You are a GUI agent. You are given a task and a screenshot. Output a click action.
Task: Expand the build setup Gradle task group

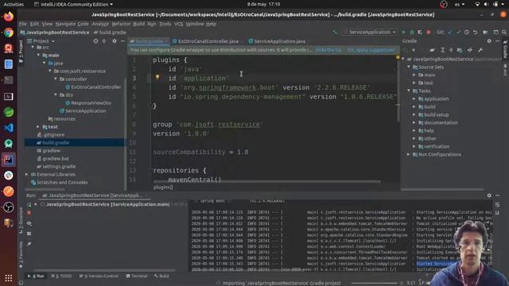tap(414, 114)
